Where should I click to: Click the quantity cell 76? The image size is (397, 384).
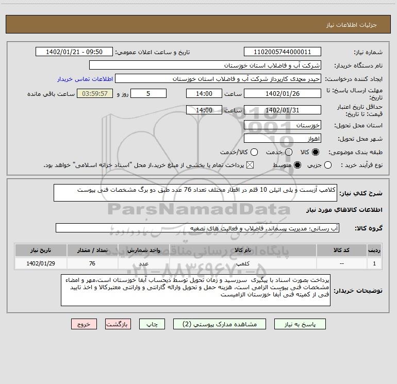click(x=92, y=263)
